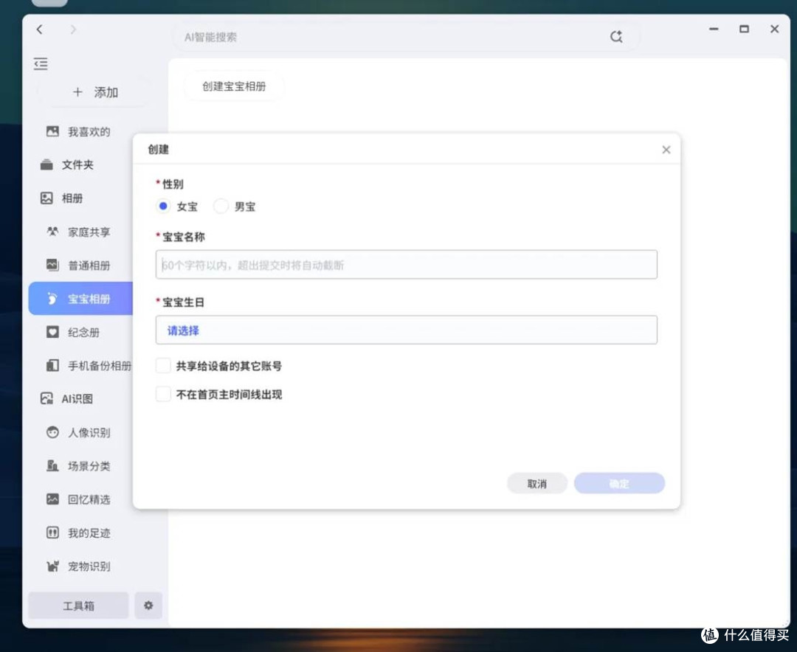
Task: Click the AI识图 icon
Action: (x=46, y=399)
